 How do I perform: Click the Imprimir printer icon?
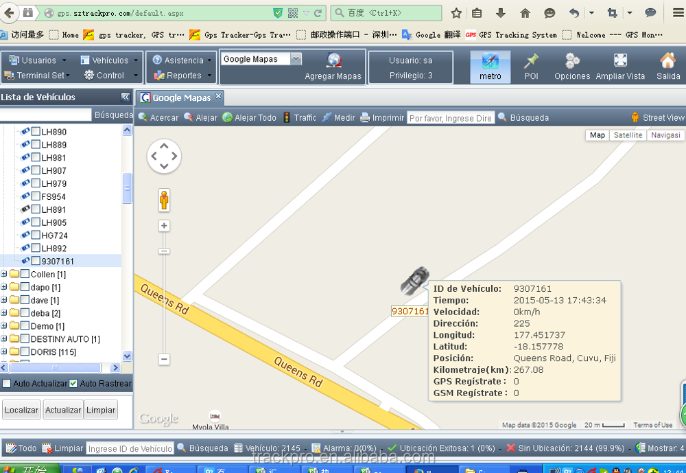click(365, 117)
